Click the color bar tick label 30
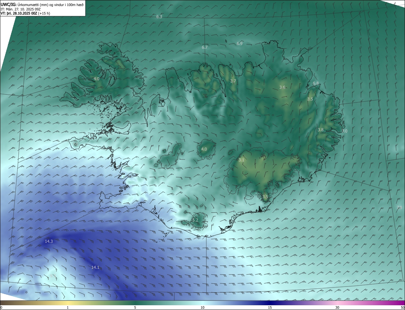 337,307
